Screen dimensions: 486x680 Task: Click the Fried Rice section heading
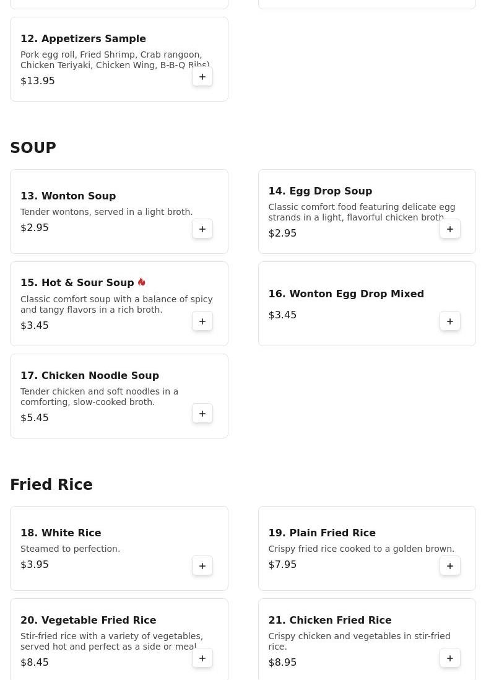click(x=51, y=485)
